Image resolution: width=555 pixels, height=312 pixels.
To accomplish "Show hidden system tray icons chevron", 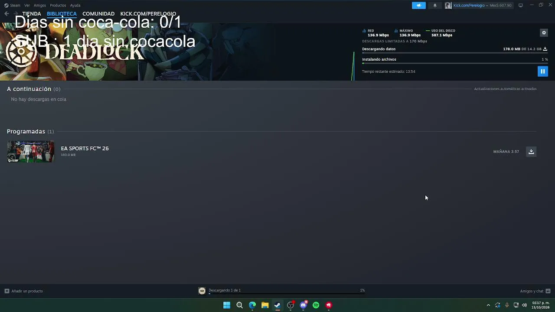I will (488, 305).
